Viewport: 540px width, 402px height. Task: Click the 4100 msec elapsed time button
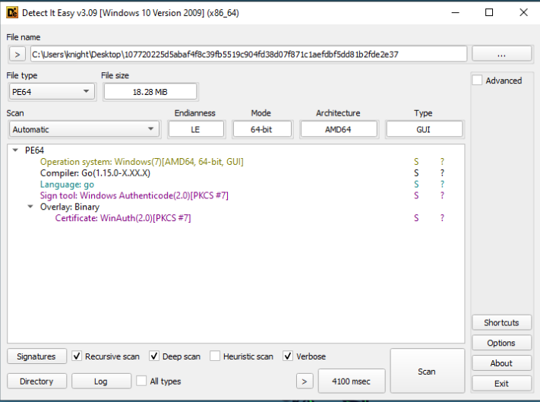[352, 381]
